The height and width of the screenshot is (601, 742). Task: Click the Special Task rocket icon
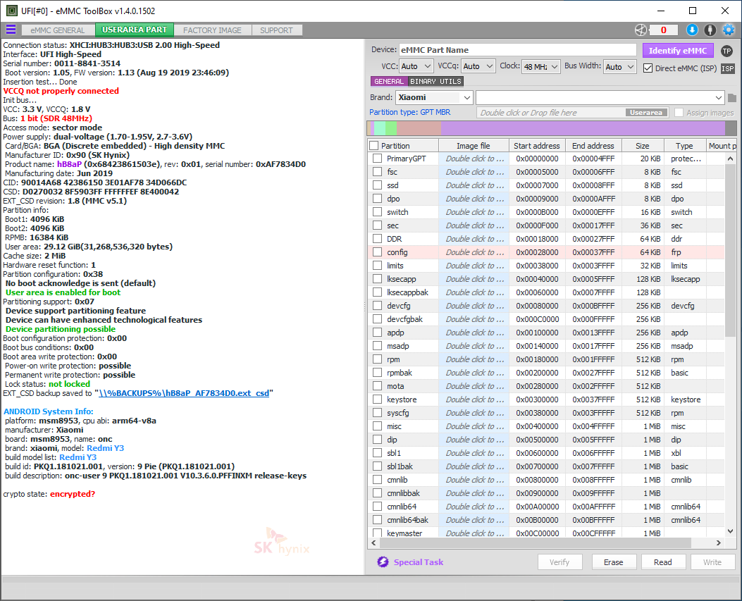coord(383,562)
